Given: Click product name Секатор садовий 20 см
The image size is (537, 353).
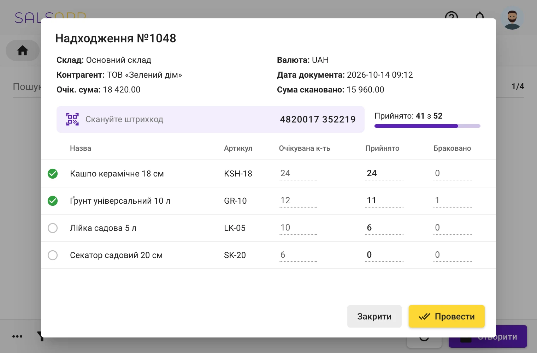Looking at the screenshot, I should pos(116,255).
